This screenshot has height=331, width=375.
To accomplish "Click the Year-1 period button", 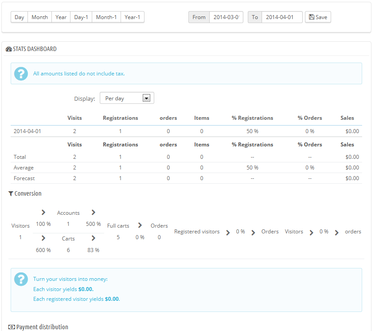I will coord(131,17).
